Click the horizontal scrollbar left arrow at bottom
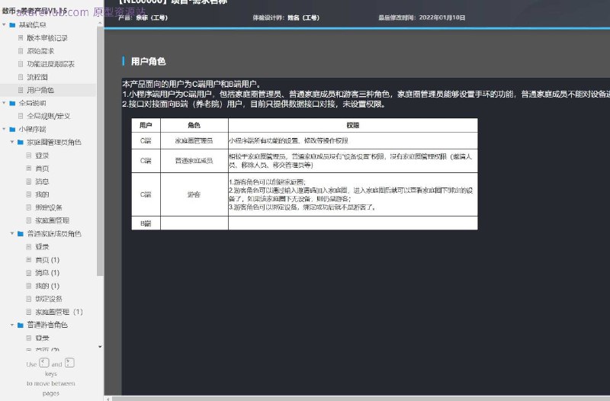610x401 pixels. click(108, 399)
